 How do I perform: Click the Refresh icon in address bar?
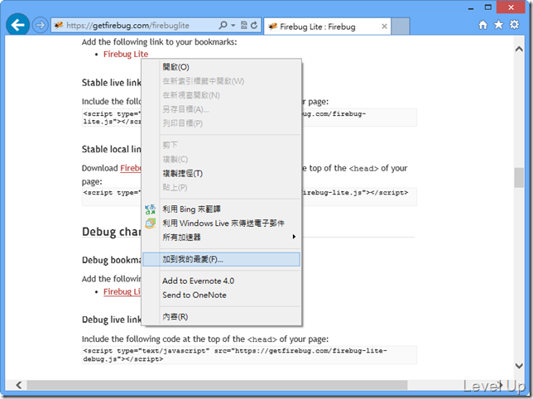(x=254, y=25)
